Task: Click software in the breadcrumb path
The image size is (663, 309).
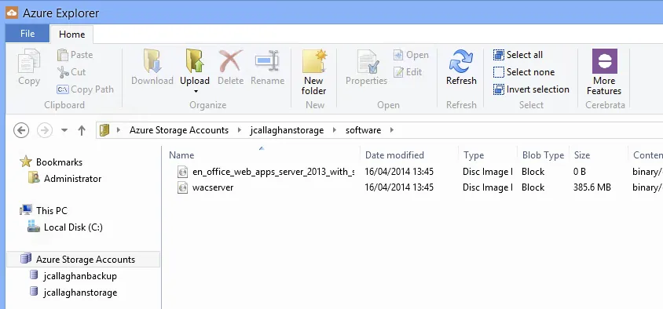Action: click(x=363, y=130)
